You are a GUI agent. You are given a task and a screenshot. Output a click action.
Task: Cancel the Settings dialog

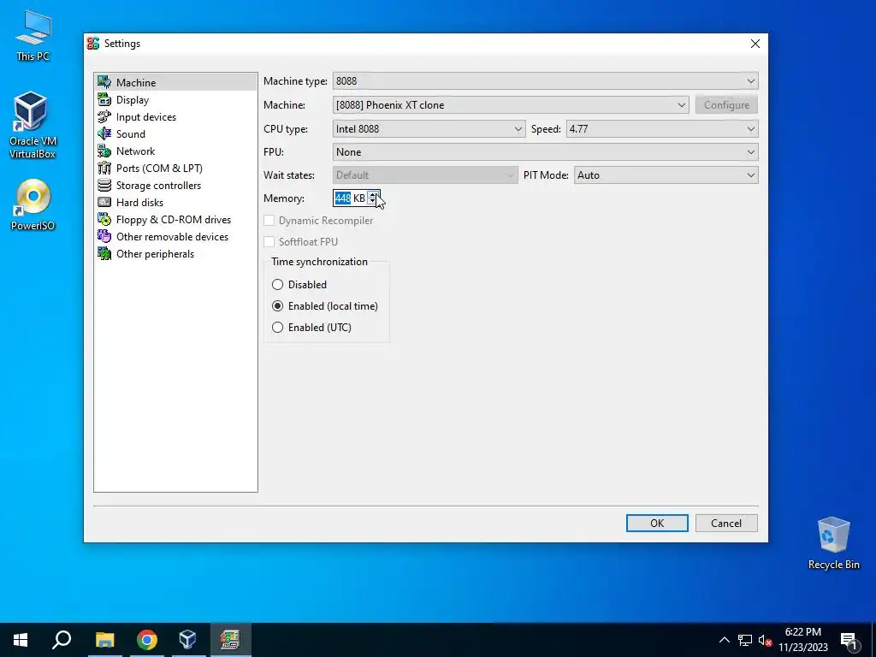(x=726, y=523)
